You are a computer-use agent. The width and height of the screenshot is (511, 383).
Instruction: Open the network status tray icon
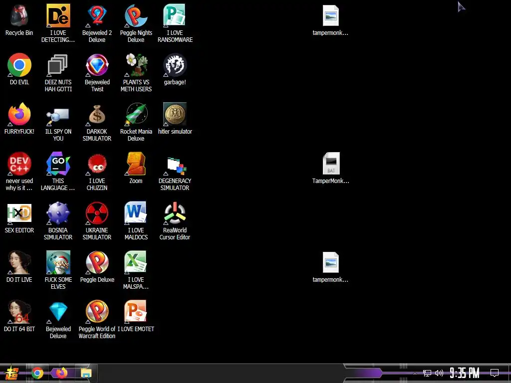[427, 373]
